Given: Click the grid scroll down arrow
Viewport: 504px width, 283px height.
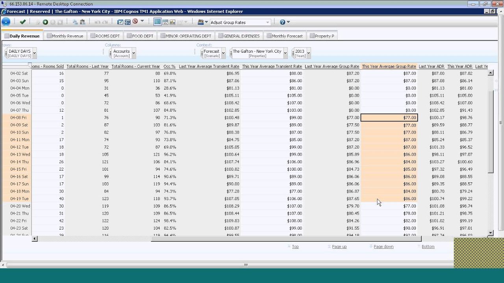Looking at the screenshot, I should point(491,233).
